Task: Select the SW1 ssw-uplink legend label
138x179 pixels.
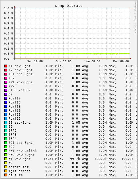Action: pos(23,151)
